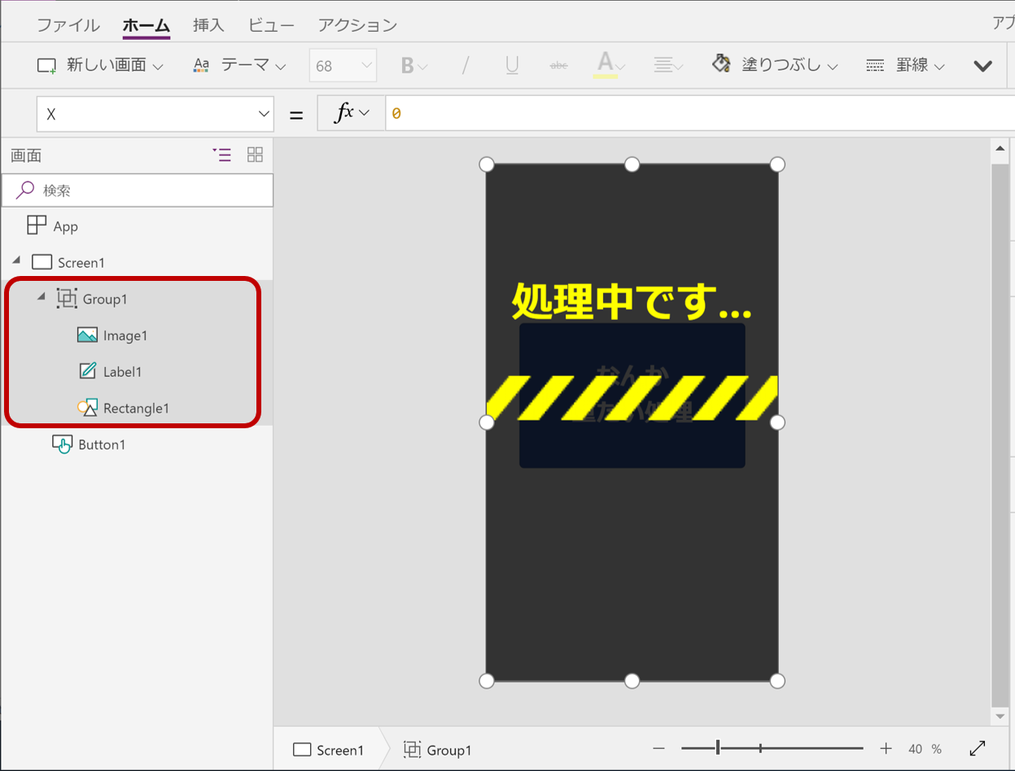Toggle underline formatting
Screen dimensions: 1015x771
click(512, 65)
